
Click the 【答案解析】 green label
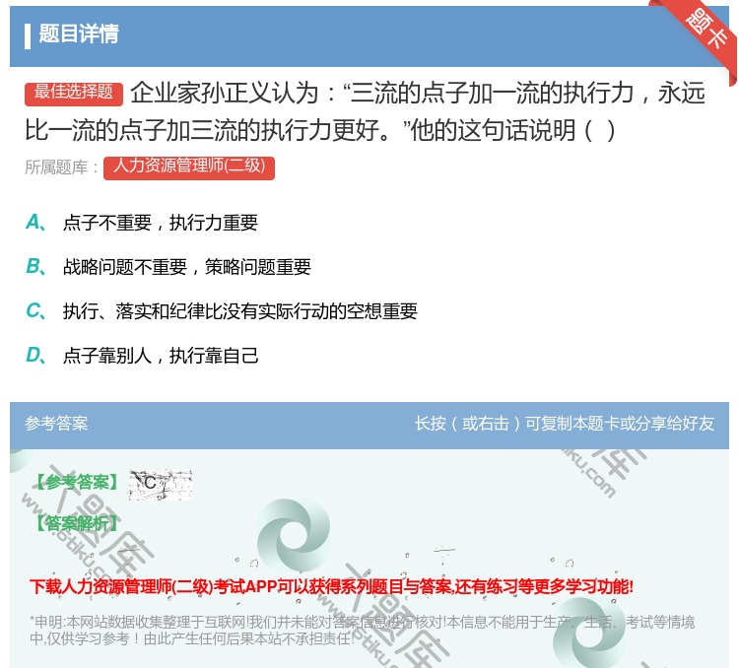point(76,523)
